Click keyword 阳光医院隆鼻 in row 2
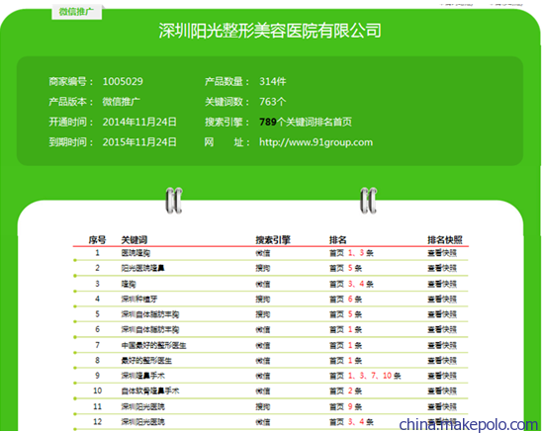Viewport: 543px width, 433px height. pos(142,268)
